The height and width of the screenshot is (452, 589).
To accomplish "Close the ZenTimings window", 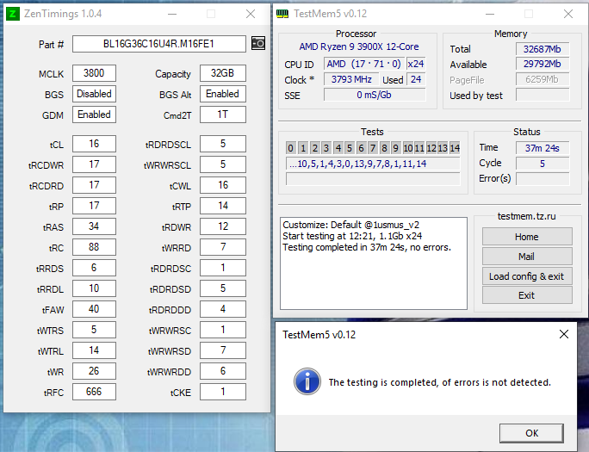I will click(x=251, y=14).
